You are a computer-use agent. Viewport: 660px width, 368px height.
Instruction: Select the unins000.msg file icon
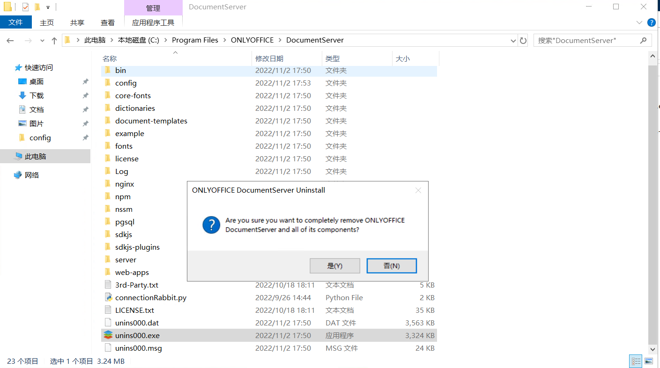tap(108, 348)
